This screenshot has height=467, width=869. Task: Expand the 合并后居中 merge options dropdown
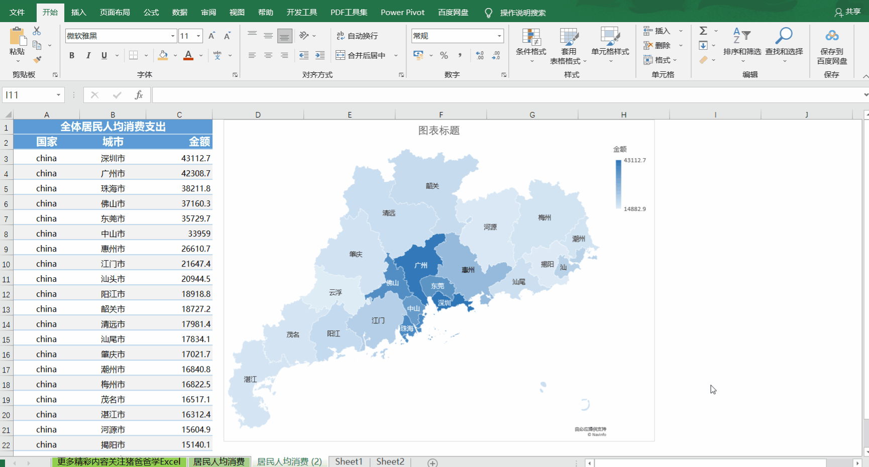[396, 56]
